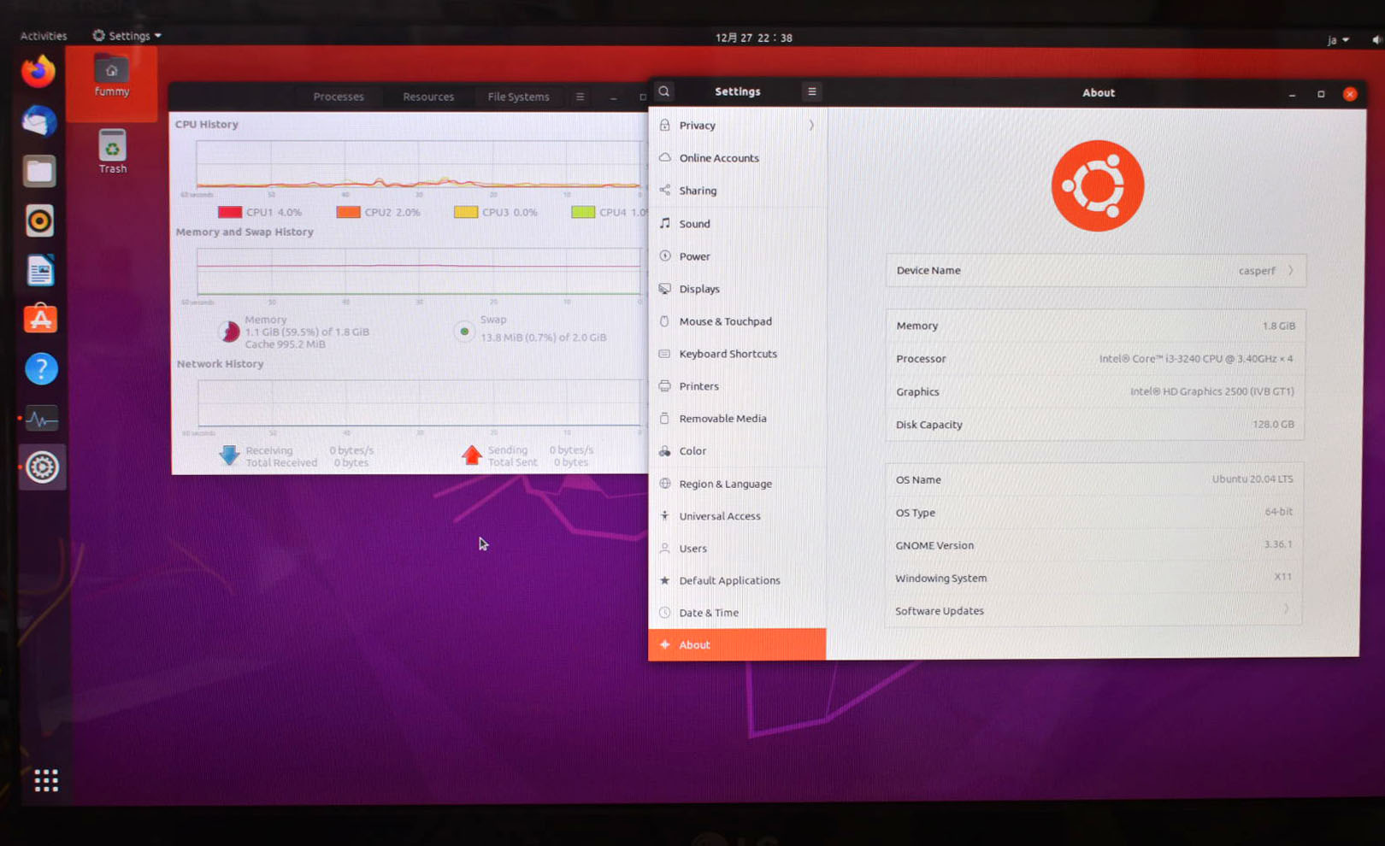Open Device Name casperf row chevron
This screenshot has width=1385, height=846.
(x=1291, y=271)
